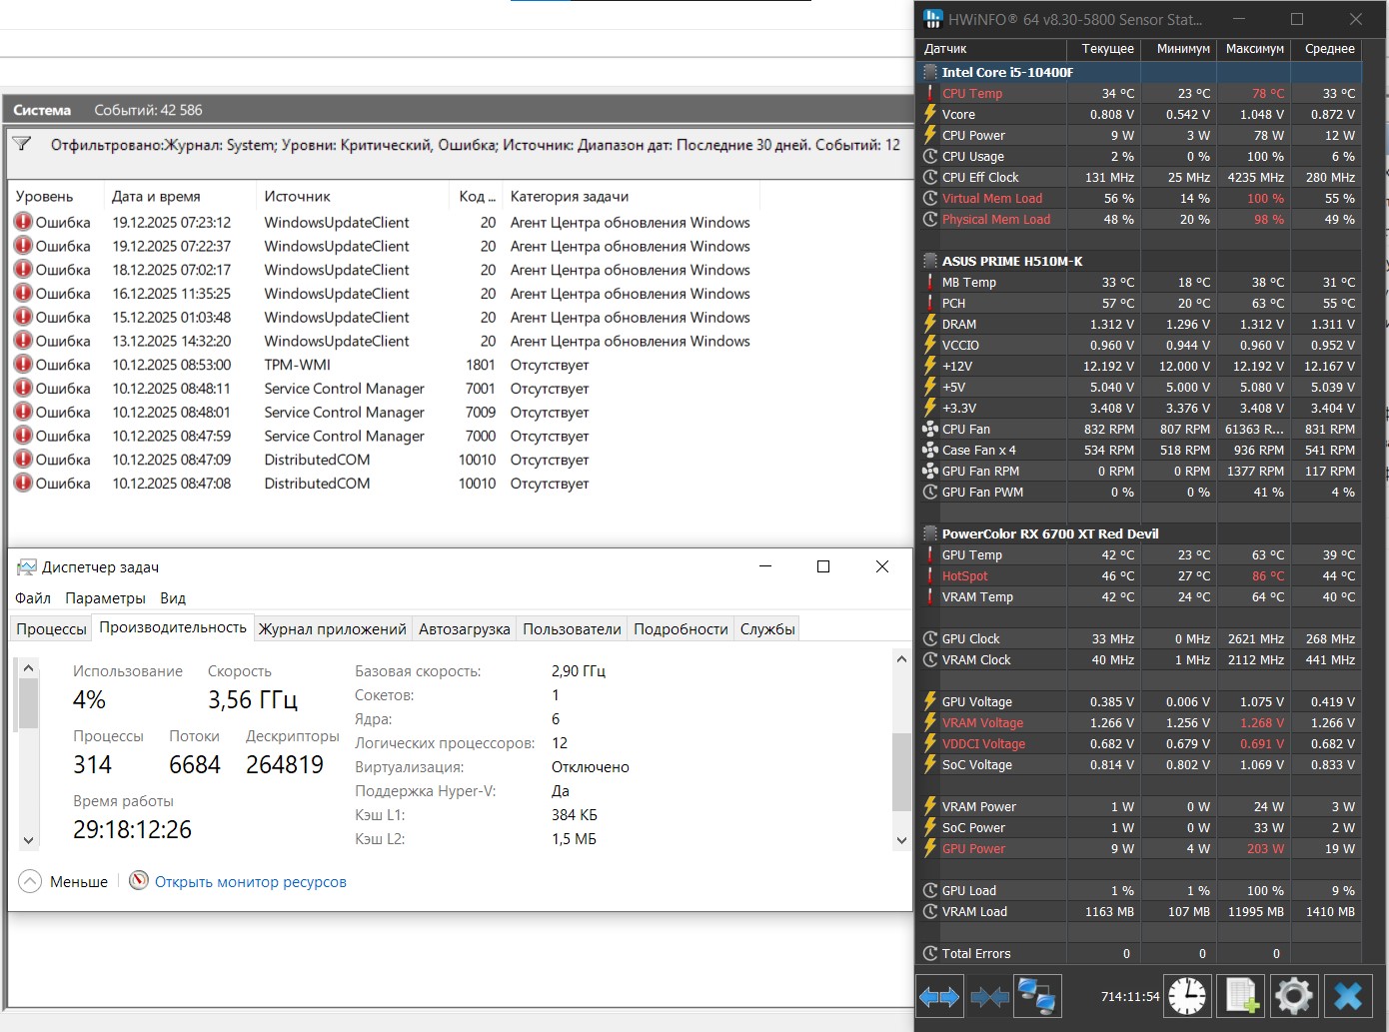Click the clock icon beside Total Errors

tap(930, 953)
